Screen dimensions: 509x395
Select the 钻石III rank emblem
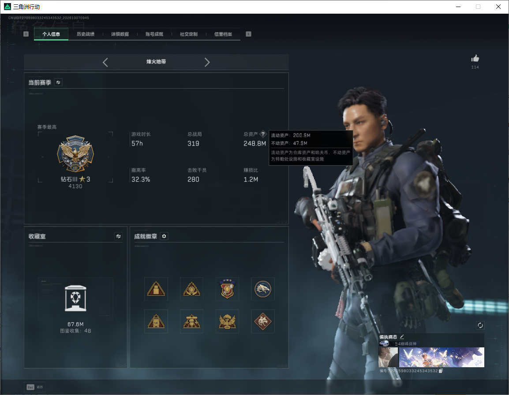[75, 153]
